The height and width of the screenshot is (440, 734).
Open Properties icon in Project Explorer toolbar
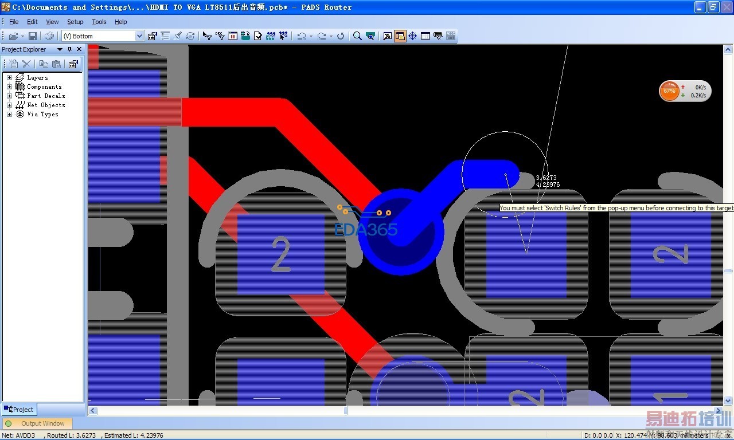click(73, 64)
